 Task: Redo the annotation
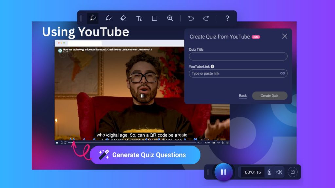206,18
